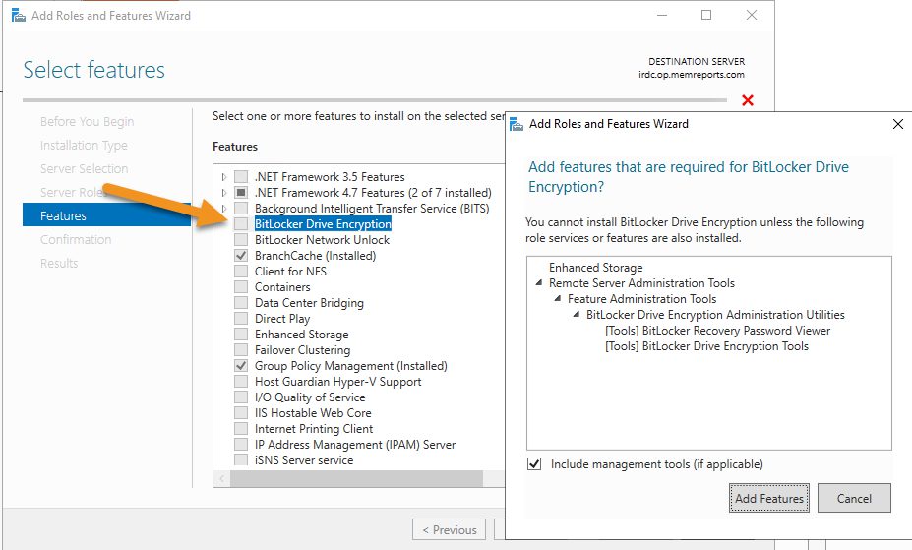Select BitLocker Recovery Password Viewer tool
The height and width of the screenshot is (550, 912).
pyautogui.click(x=717, y=331)
